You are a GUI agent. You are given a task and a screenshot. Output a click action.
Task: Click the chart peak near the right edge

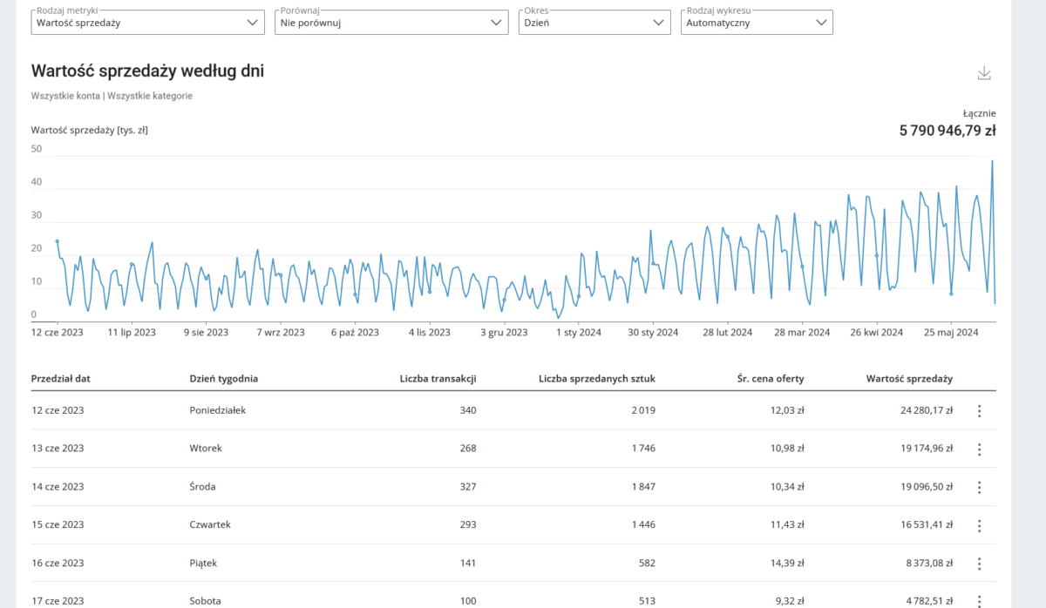click(x=991, y=161)
